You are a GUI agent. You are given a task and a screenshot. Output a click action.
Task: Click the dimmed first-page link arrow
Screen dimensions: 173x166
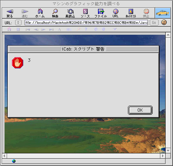(x=28, y=29)
